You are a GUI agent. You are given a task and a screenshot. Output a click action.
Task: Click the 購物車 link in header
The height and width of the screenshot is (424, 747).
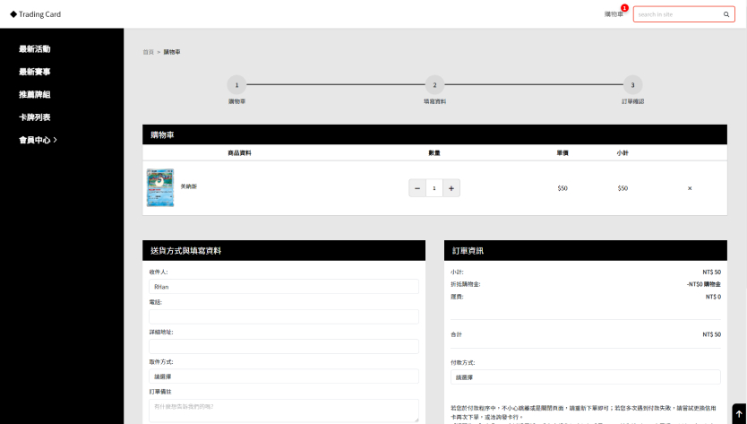614,14
